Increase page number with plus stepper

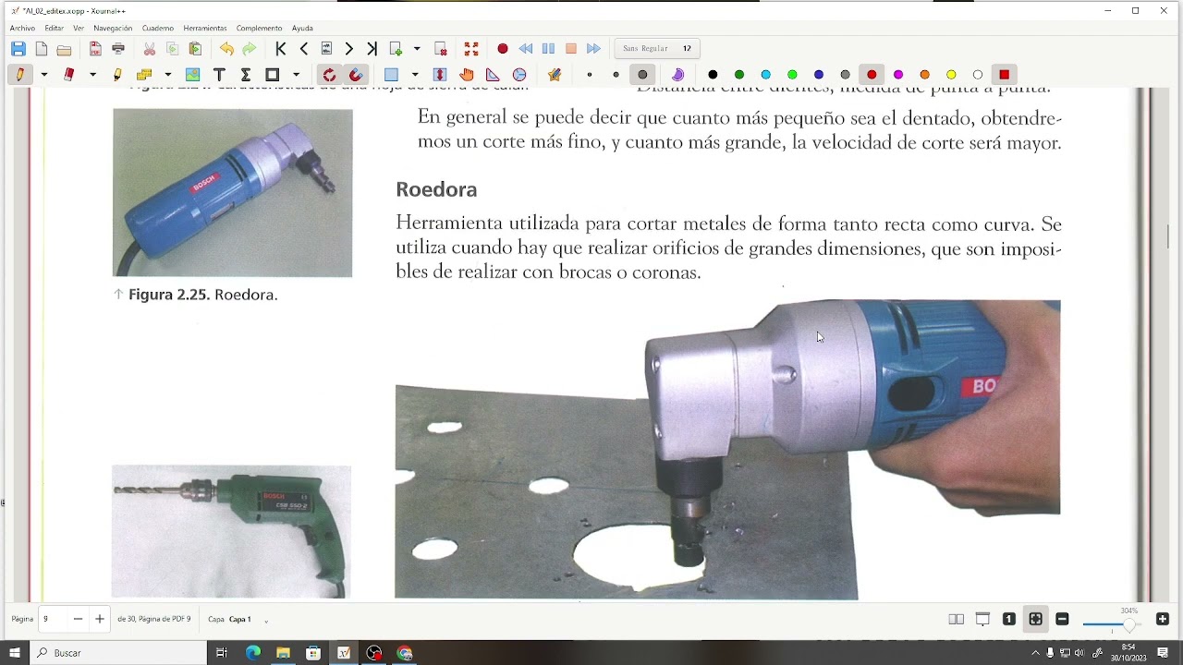[100, 620]
